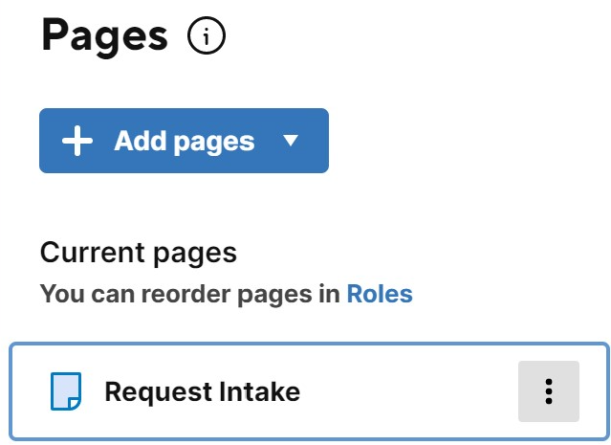Click the Request Intake page document icon
This screenshot has width=611, height=445.
pos(66,391)
